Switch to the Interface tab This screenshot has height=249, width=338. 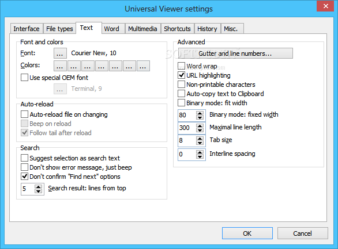coord(27,29)
